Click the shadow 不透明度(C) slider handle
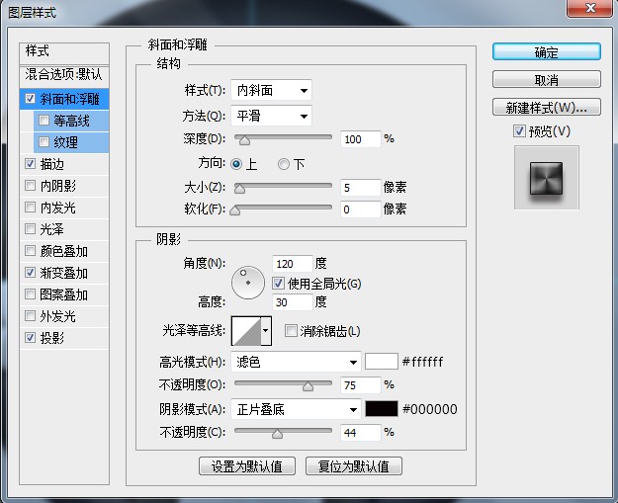The width and height of the screenshot is (618, 503). click(x=277, y=433)
